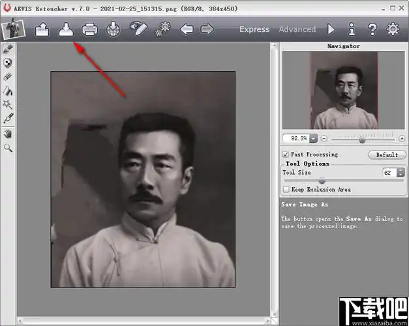
Task: Click the horizontal scrollbar of the canvas
Action: [x=144, y=321]
